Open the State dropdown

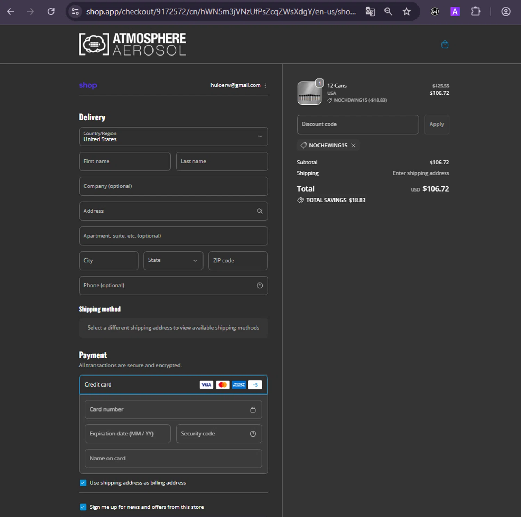(173, 260)
